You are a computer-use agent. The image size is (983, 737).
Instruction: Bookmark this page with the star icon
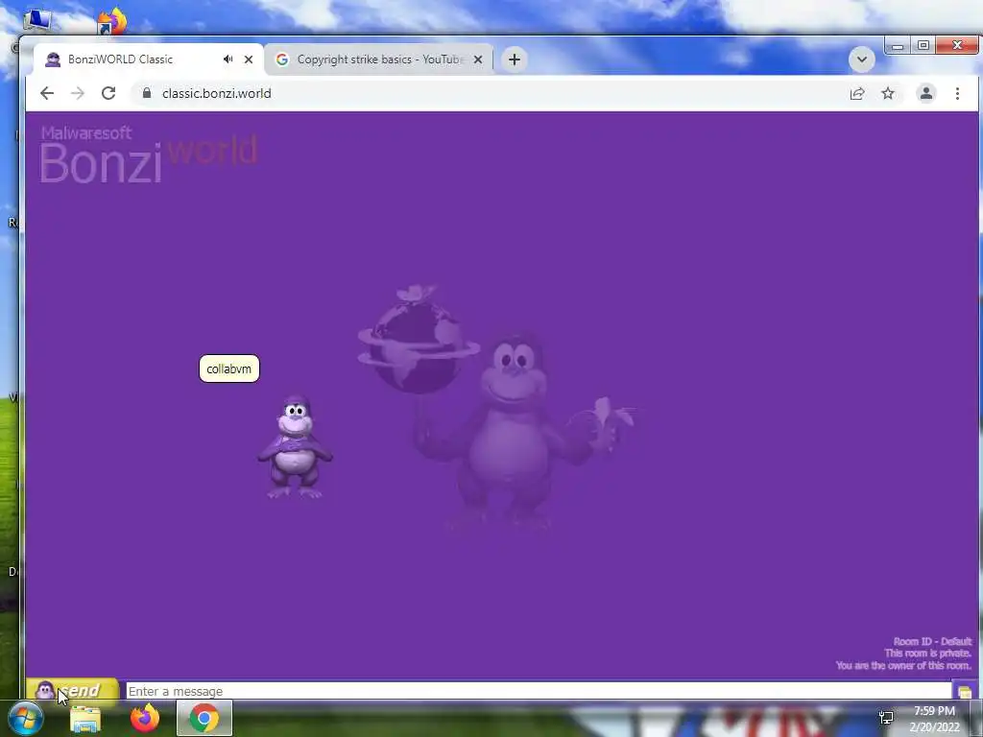click(x=888, y=93)
